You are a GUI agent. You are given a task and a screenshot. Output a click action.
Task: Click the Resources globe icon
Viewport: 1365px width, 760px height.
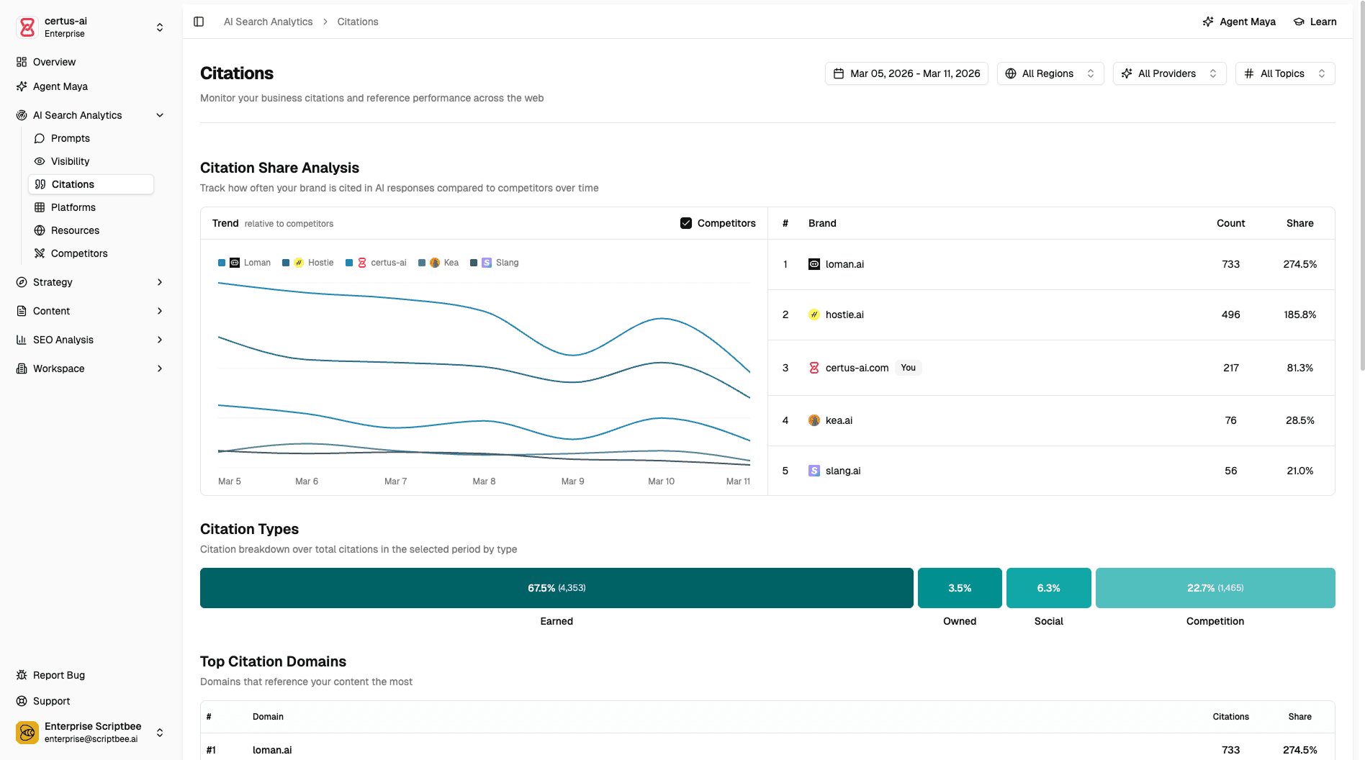point(40,230)
